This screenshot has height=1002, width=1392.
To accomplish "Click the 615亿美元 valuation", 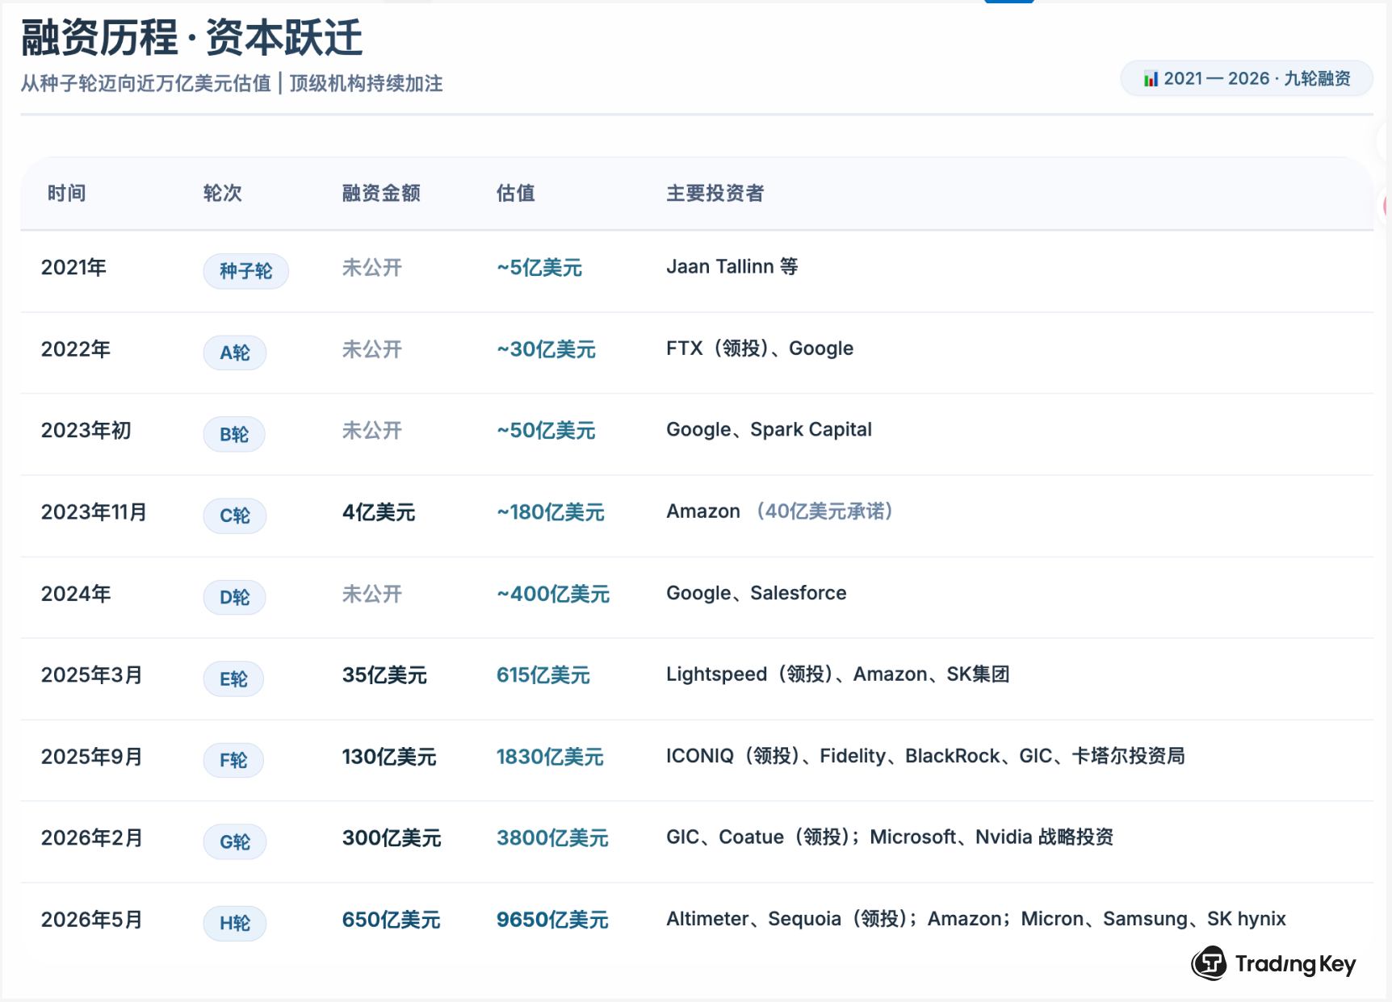I will tap(543, 674).
